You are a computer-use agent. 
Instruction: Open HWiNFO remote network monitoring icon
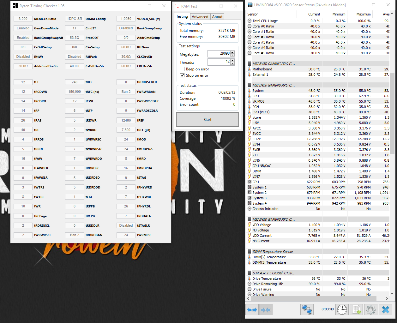[307, 310]
